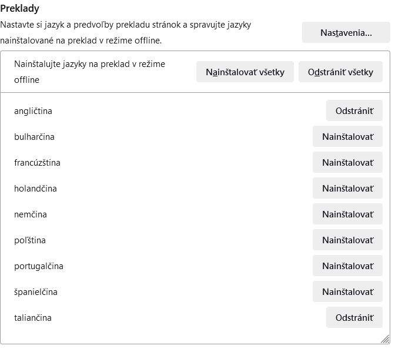Install the holandčina language
The image size is (395, 349).
[x=347, y=188]
